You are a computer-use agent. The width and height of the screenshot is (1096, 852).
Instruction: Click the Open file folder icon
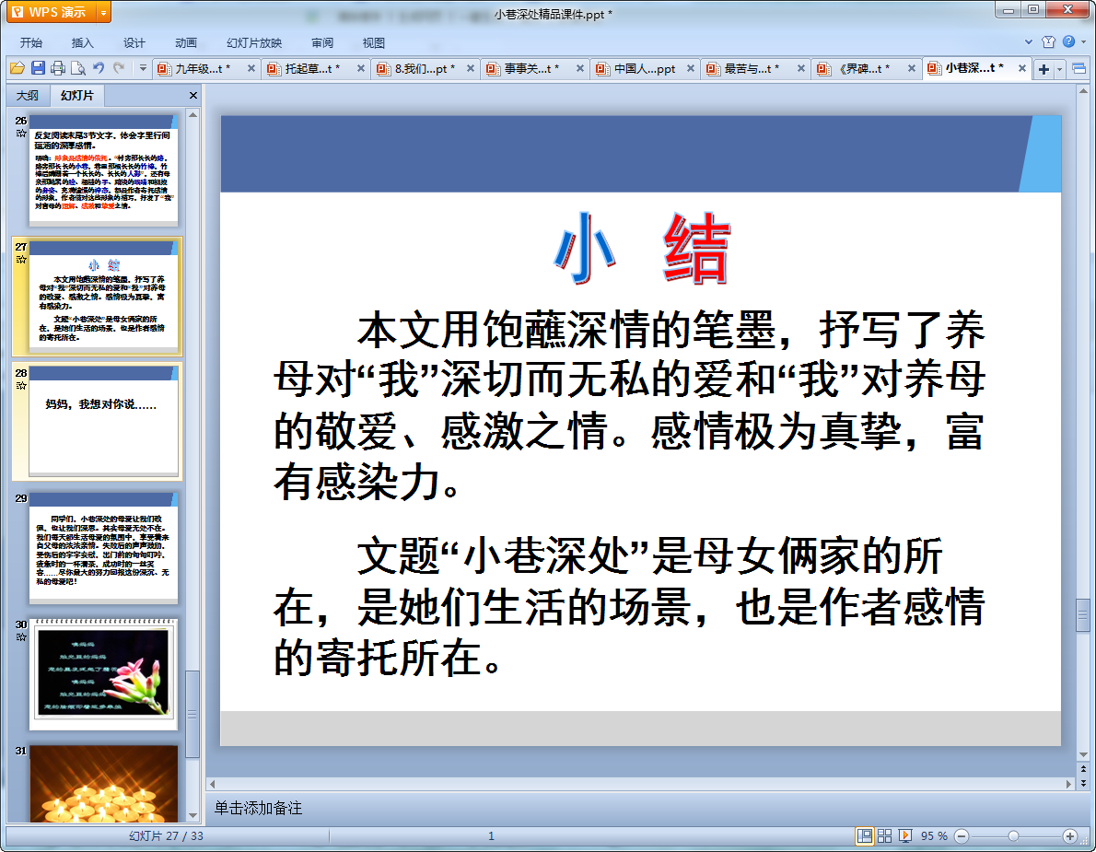[x=17, y=68]
